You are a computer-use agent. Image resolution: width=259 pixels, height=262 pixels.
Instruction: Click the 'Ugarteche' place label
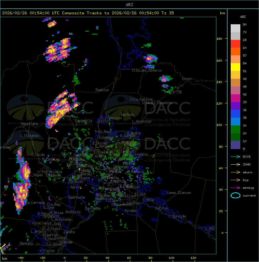[77, 197]
